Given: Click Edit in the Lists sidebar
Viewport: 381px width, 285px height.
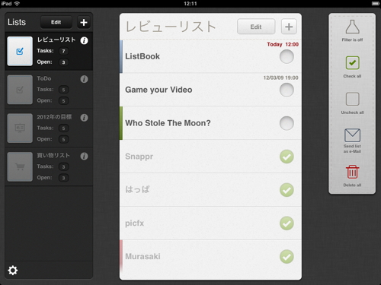Looking at the screenshot, I should 56,22.
